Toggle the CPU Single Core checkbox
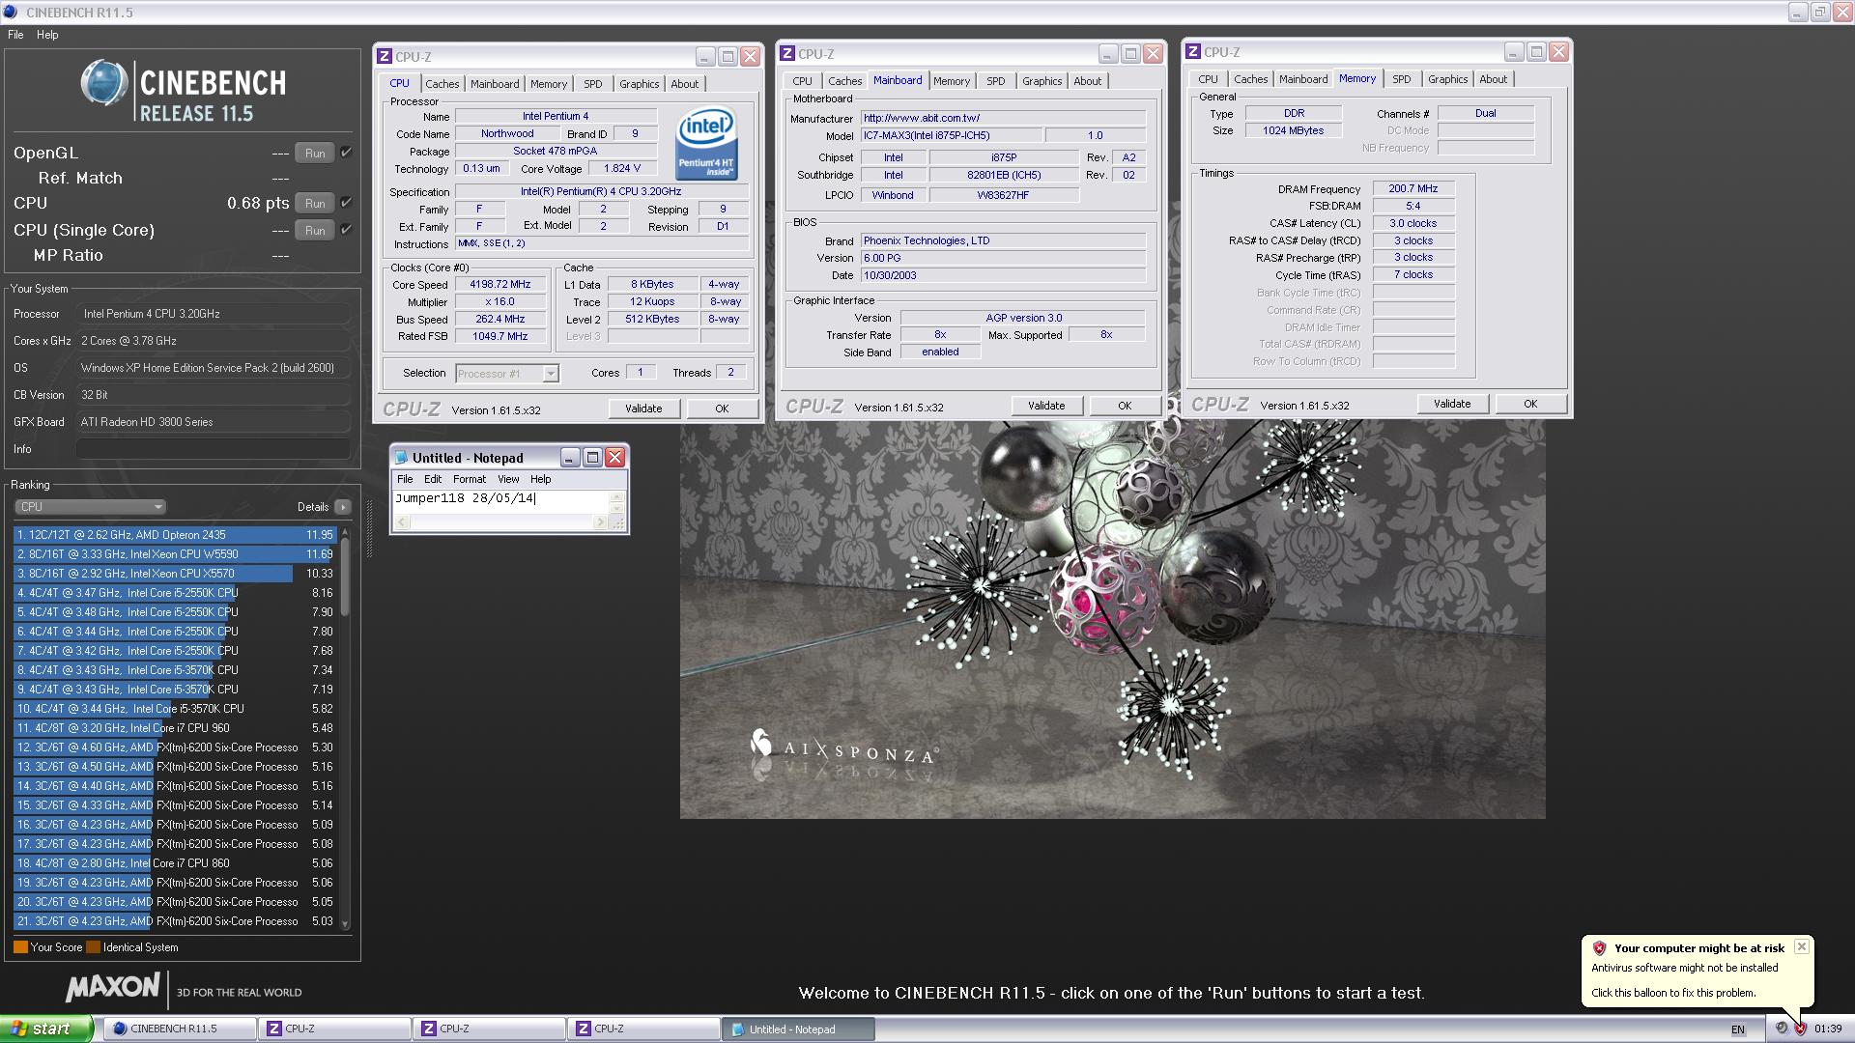1855x1043 pixels. point(346,230)
